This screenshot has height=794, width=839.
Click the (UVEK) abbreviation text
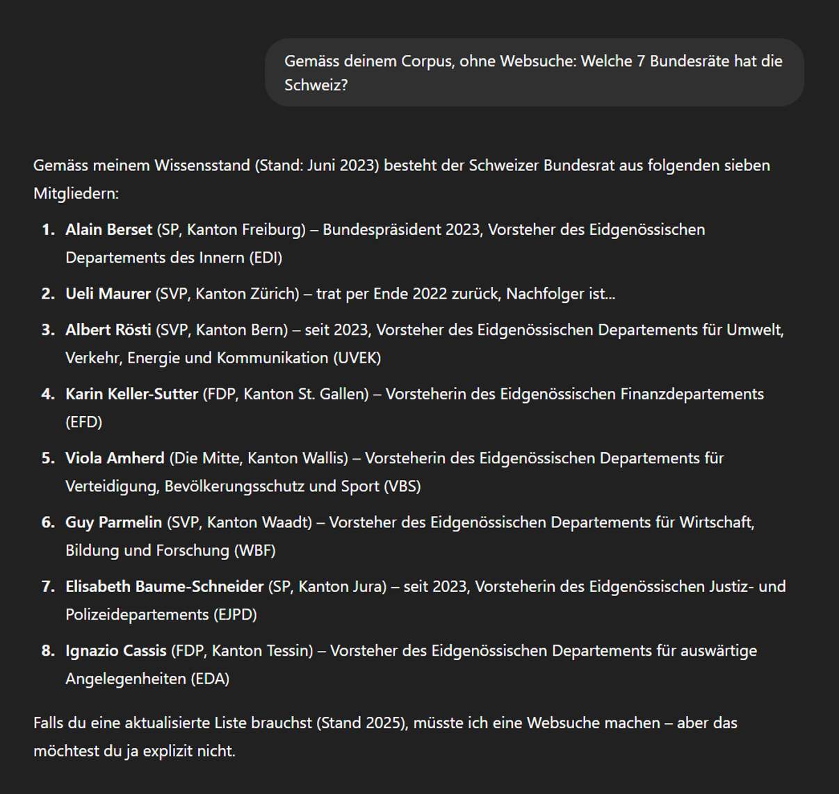[x=357, y=358]
